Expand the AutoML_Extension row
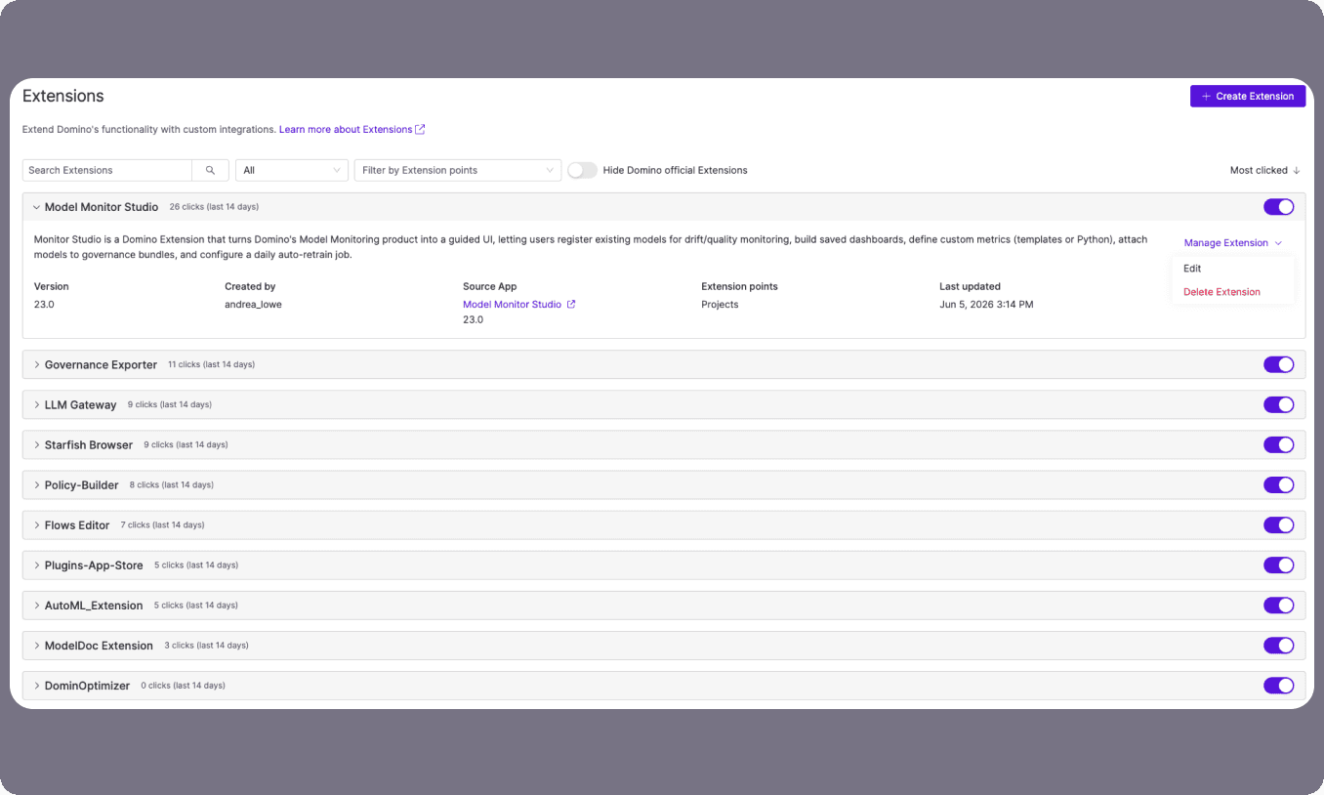The image size is (1324, 795). click(36, 605)
